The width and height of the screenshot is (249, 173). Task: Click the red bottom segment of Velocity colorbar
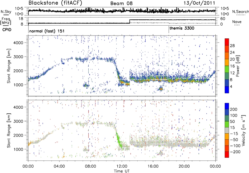click(227, 155)
